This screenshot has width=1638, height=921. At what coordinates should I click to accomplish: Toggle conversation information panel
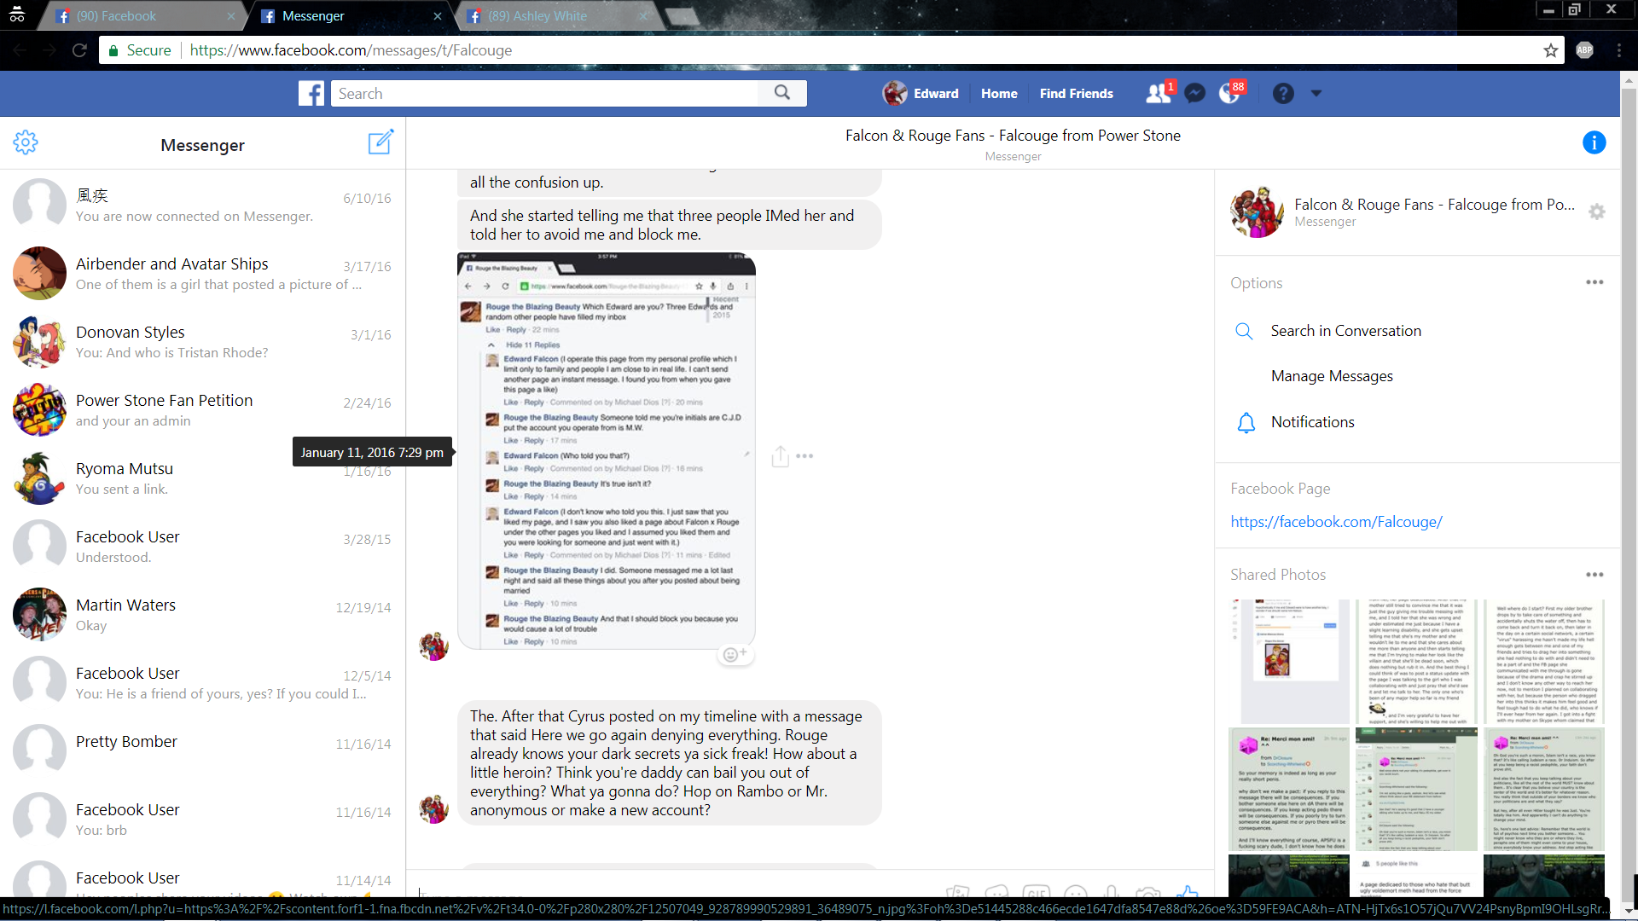[x=1594, y=142]
